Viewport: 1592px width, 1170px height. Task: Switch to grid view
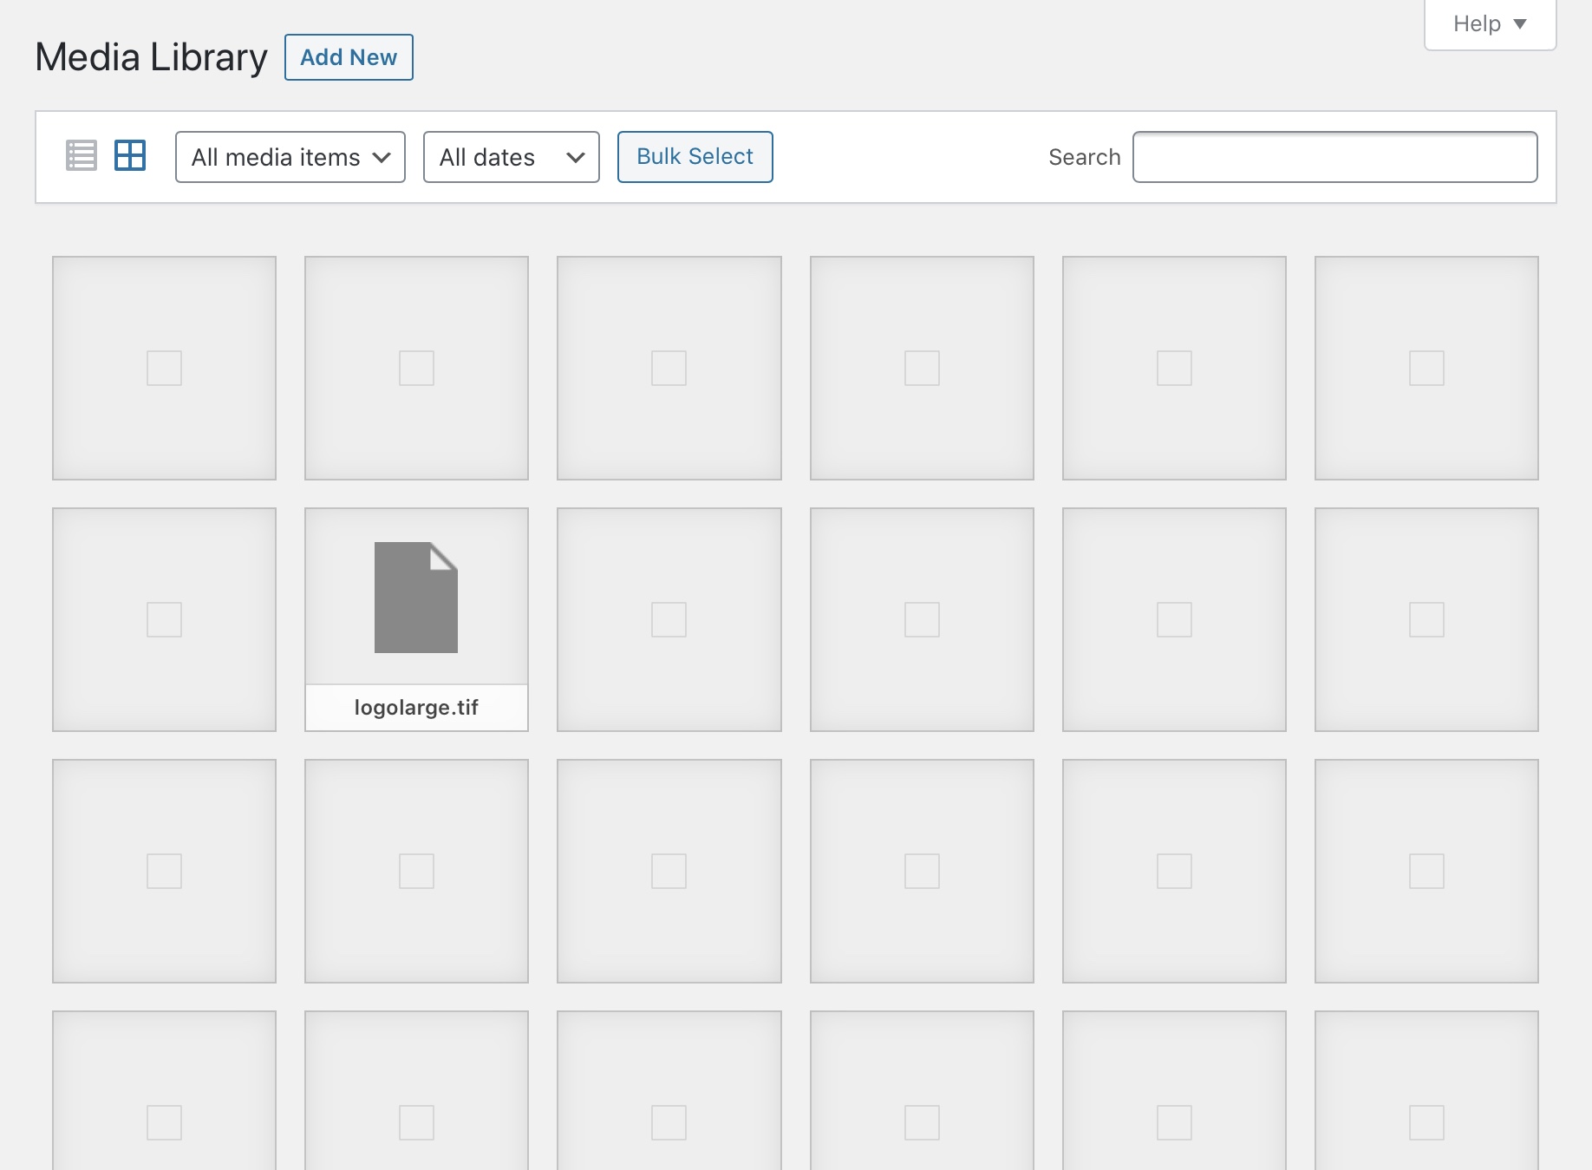pos(130,156)
